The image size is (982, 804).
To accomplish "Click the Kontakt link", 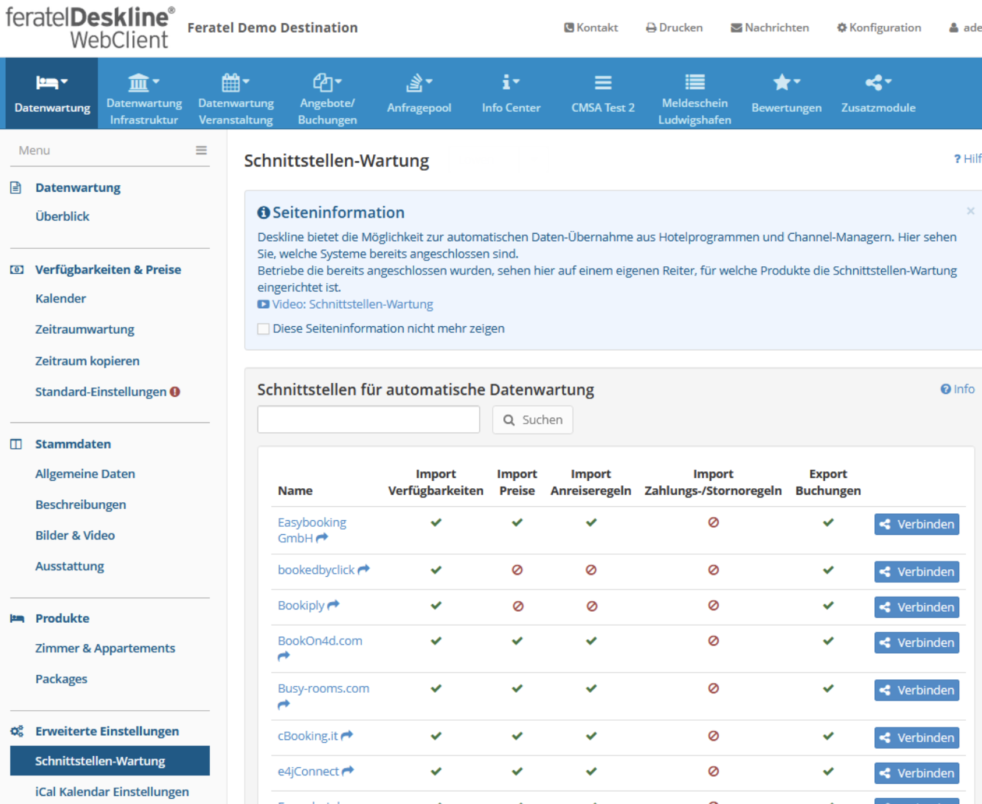I will point(591,27).
